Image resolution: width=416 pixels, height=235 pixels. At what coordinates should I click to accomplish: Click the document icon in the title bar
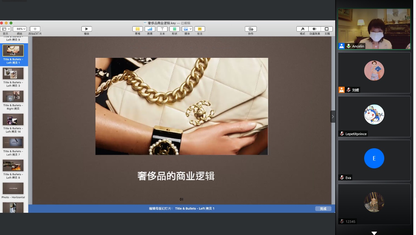145,23
